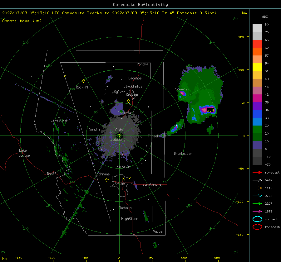Click the green 22JP track arrow
The height and width of the screenshot is (262, 281).
pyautogui.click(x=257, y=203)
